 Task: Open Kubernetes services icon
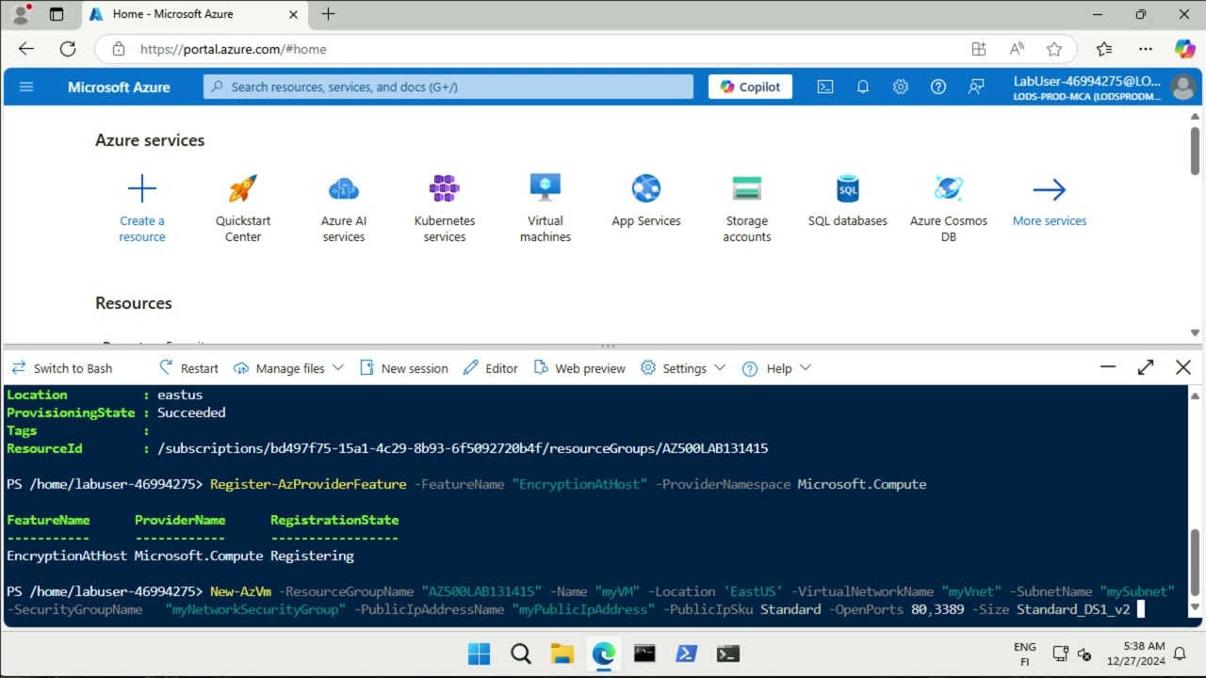point(445,189)
